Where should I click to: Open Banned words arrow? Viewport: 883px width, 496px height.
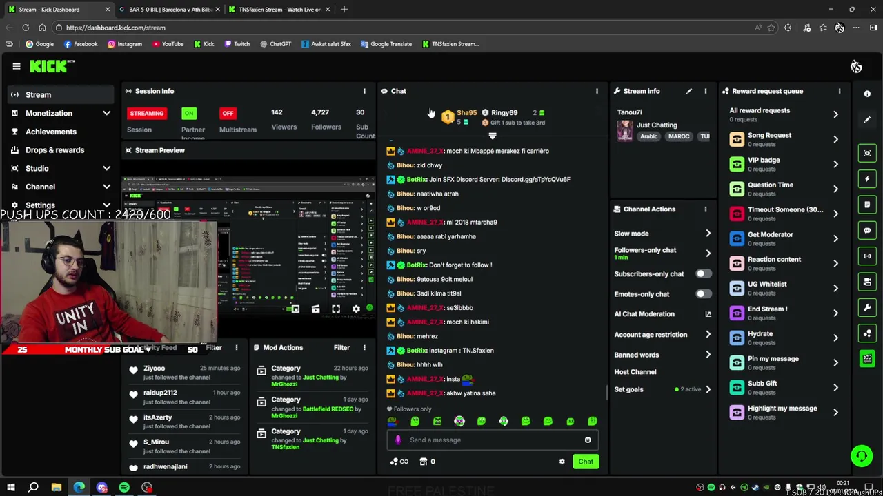(x=708, y=355)
